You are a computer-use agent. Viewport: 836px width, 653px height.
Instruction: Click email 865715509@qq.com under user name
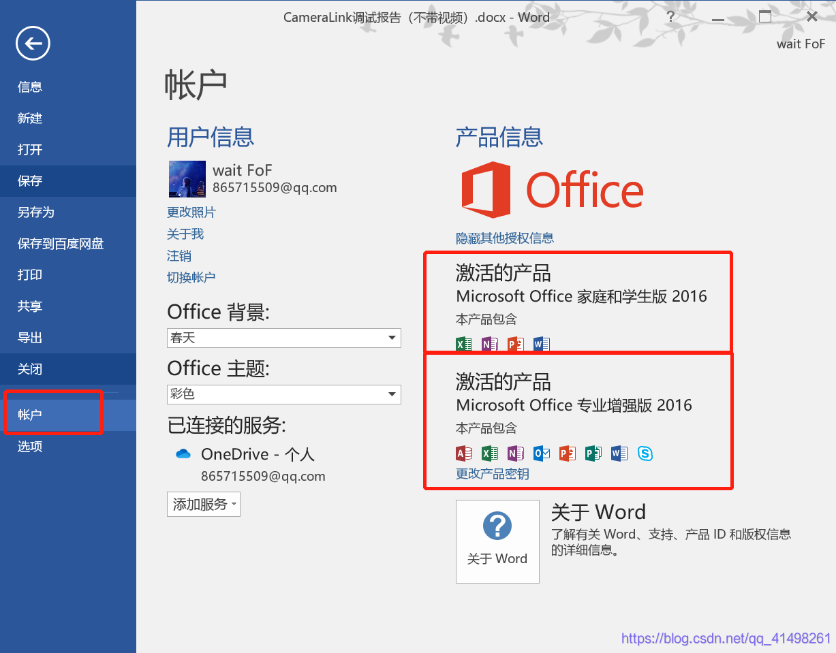click(x=275, y=187)
